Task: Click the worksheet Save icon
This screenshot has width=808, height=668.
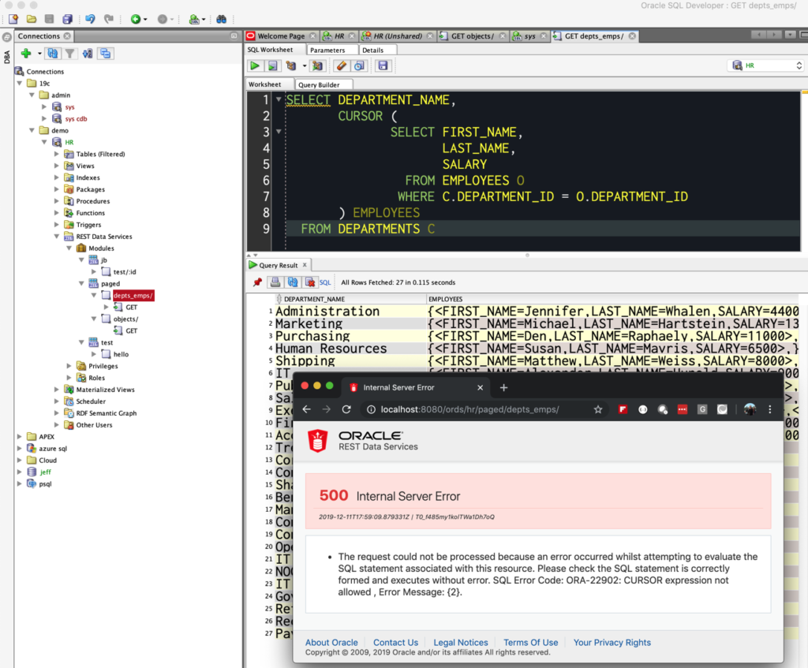Action: (x=383, y=65)
